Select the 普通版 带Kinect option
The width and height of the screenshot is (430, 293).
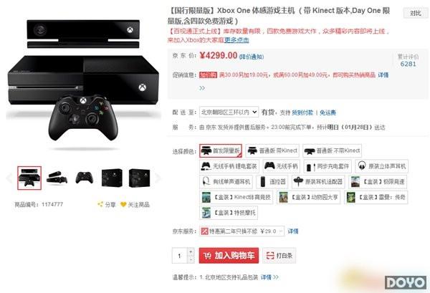[272, 150]
